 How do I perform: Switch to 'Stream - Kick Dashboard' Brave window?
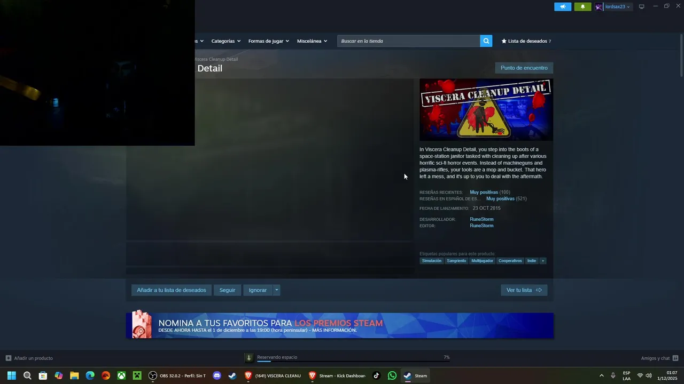(x=337, y=375)
